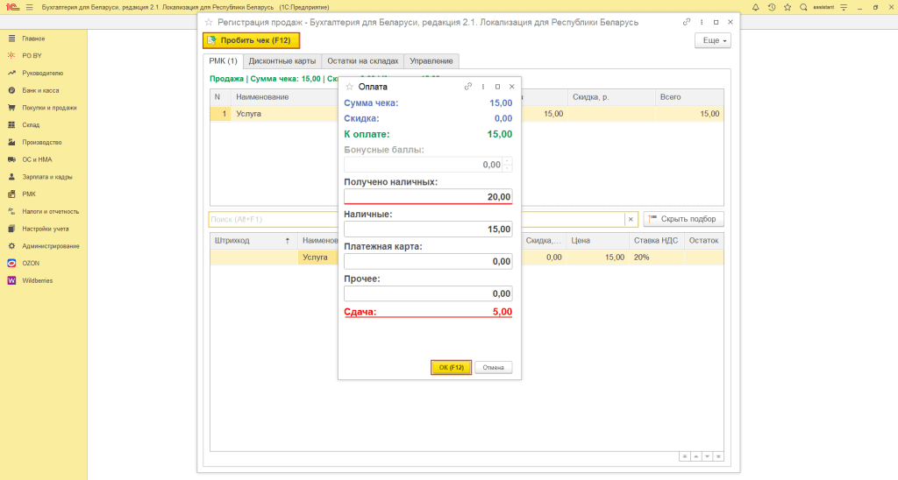Add Оплата dialog to favorites star
This screenshot has width=898, height=480.
349,87
